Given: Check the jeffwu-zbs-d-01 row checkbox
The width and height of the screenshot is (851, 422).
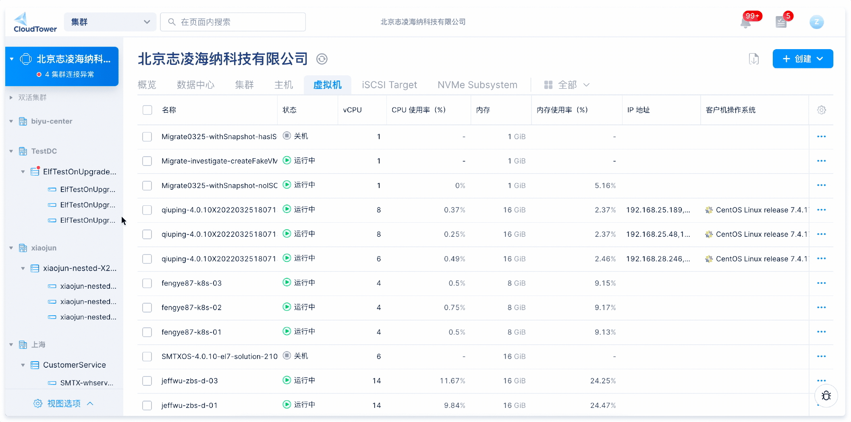Looking at the screenshot, I should click(147, 405).
